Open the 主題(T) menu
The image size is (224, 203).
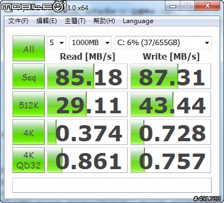75,21
